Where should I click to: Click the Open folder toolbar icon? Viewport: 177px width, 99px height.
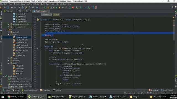pyautogui.click(x=1, y=7)
